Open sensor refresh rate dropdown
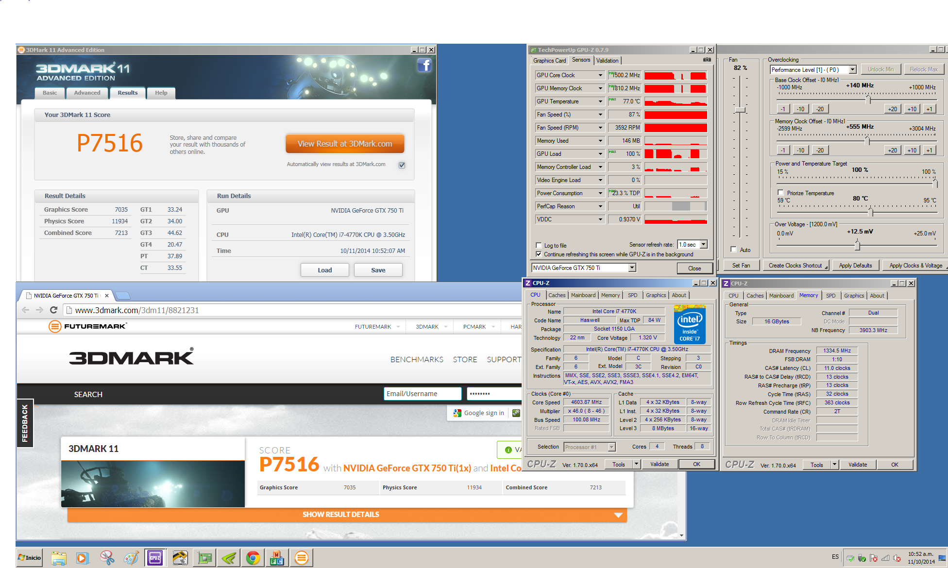The height and width of the screenshot is (568, 948). (704, 244)
